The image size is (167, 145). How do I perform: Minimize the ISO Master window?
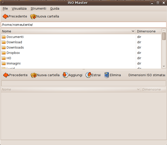click(x=152, y=3)
